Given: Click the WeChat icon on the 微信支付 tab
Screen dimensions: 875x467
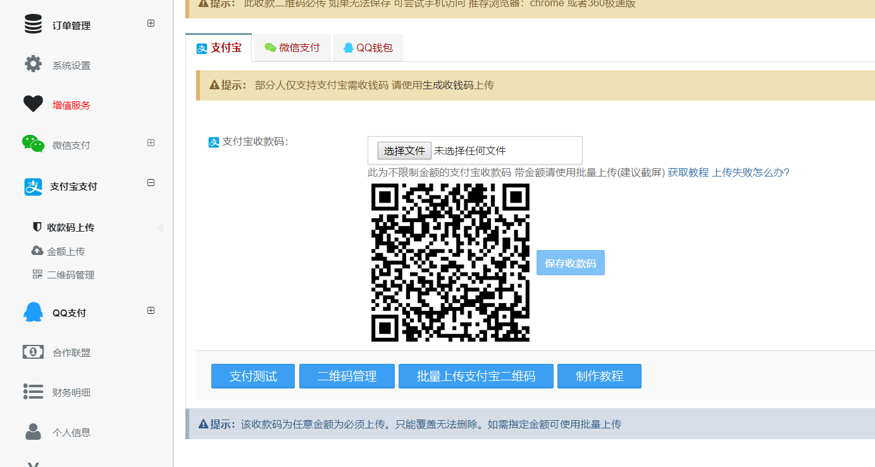Looking at the screenshot, I should [x=270, y=47].
